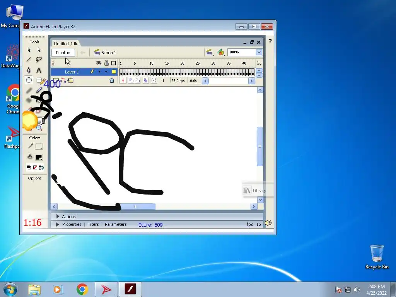
Task: Toggle the speaker sound icon
Action: pyautogui.click(x=268, y=223)
